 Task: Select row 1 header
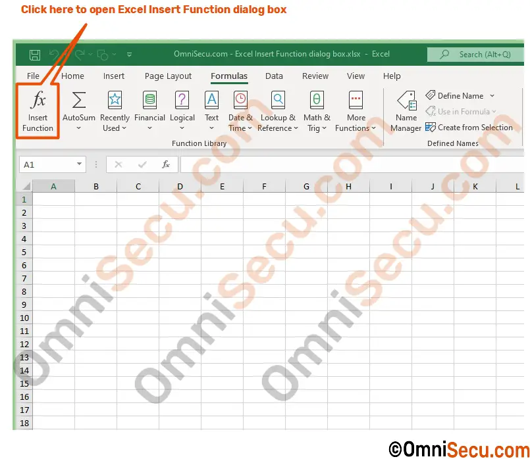tap(24, 199)
